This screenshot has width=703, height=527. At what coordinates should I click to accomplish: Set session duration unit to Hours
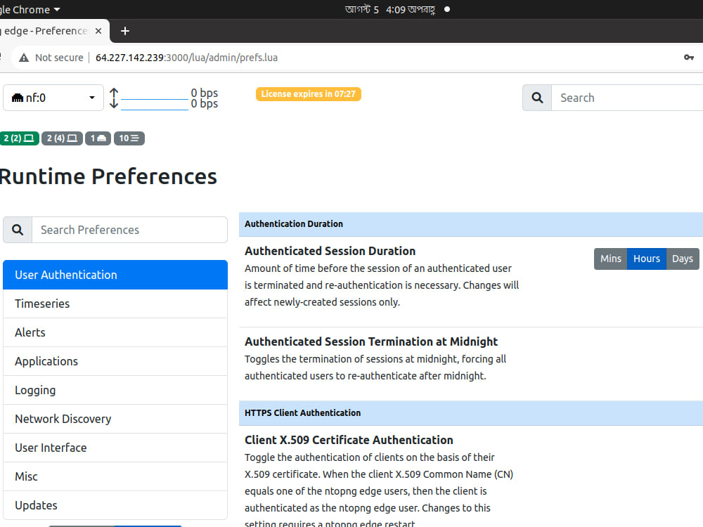pos(647,259)
